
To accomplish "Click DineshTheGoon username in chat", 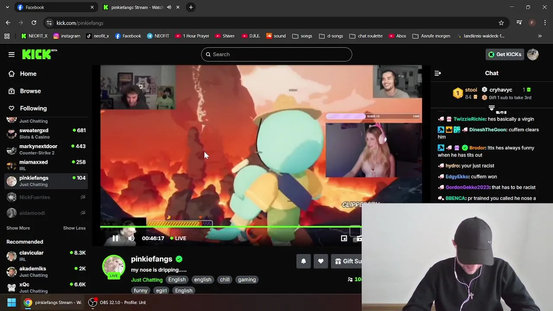I will [487, 130].
